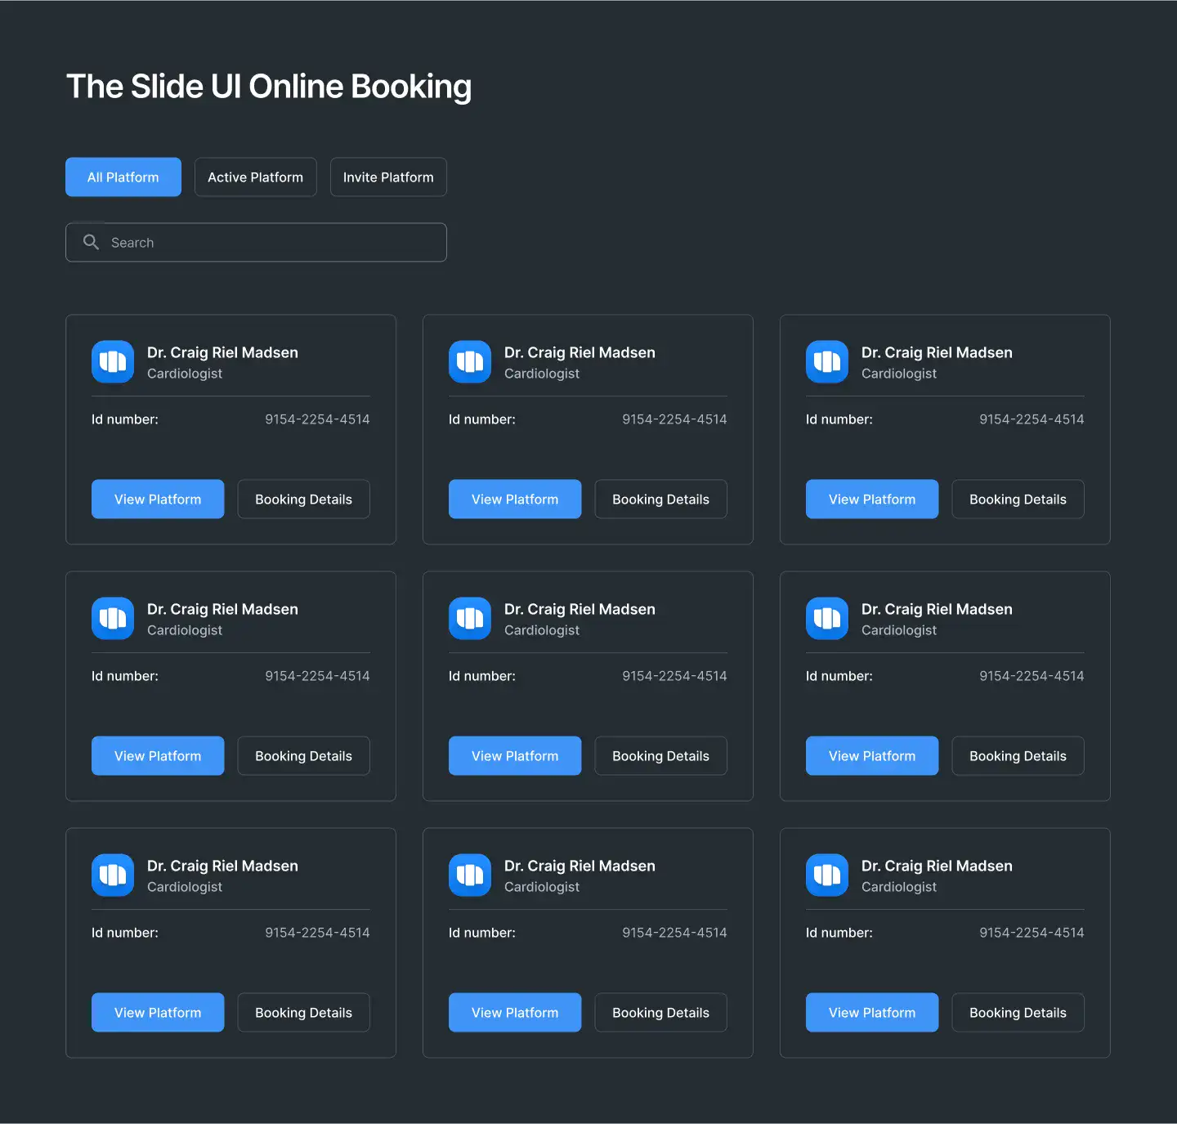
Task: Open Booking Details in the top-middle card
Action: [661, 499]
